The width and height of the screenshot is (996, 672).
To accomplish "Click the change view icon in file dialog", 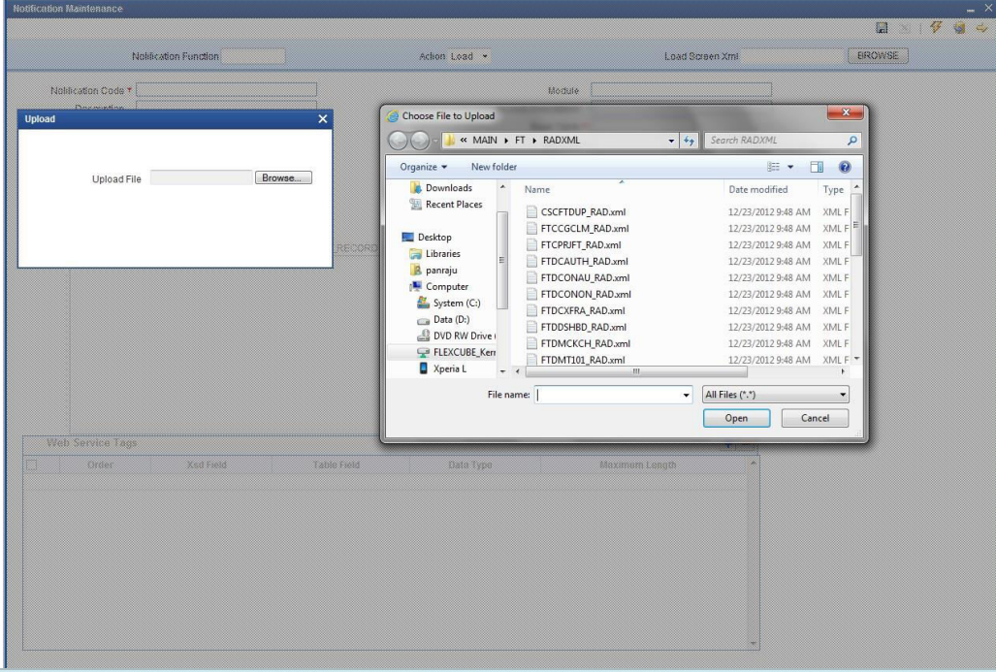I will [x=773, y=167].
